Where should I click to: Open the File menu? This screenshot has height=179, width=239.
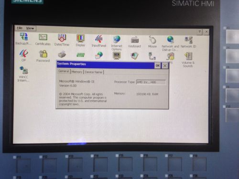pos(20,28)
